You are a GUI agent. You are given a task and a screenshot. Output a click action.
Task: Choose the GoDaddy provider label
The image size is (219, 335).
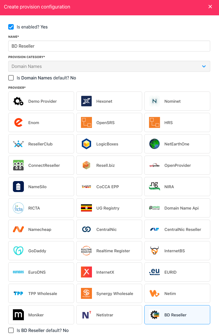37,251
